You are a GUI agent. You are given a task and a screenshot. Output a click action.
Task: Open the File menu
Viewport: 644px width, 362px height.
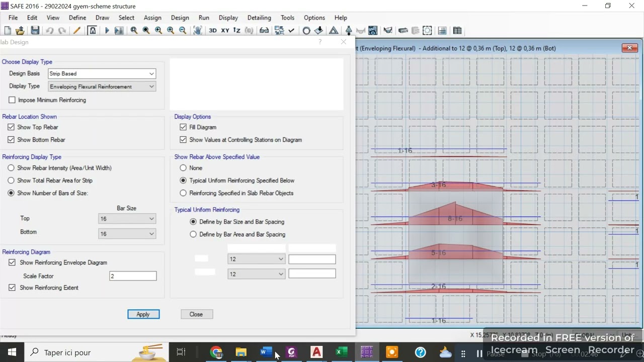(x=13, y=18)
